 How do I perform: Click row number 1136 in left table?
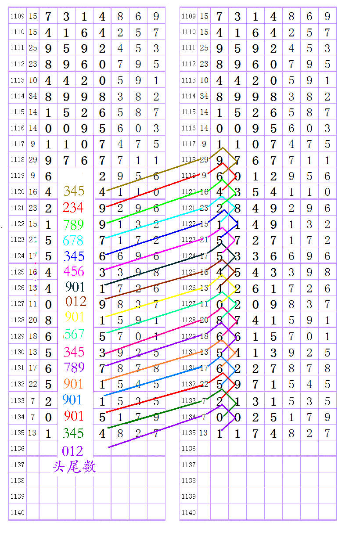[17, 449]
